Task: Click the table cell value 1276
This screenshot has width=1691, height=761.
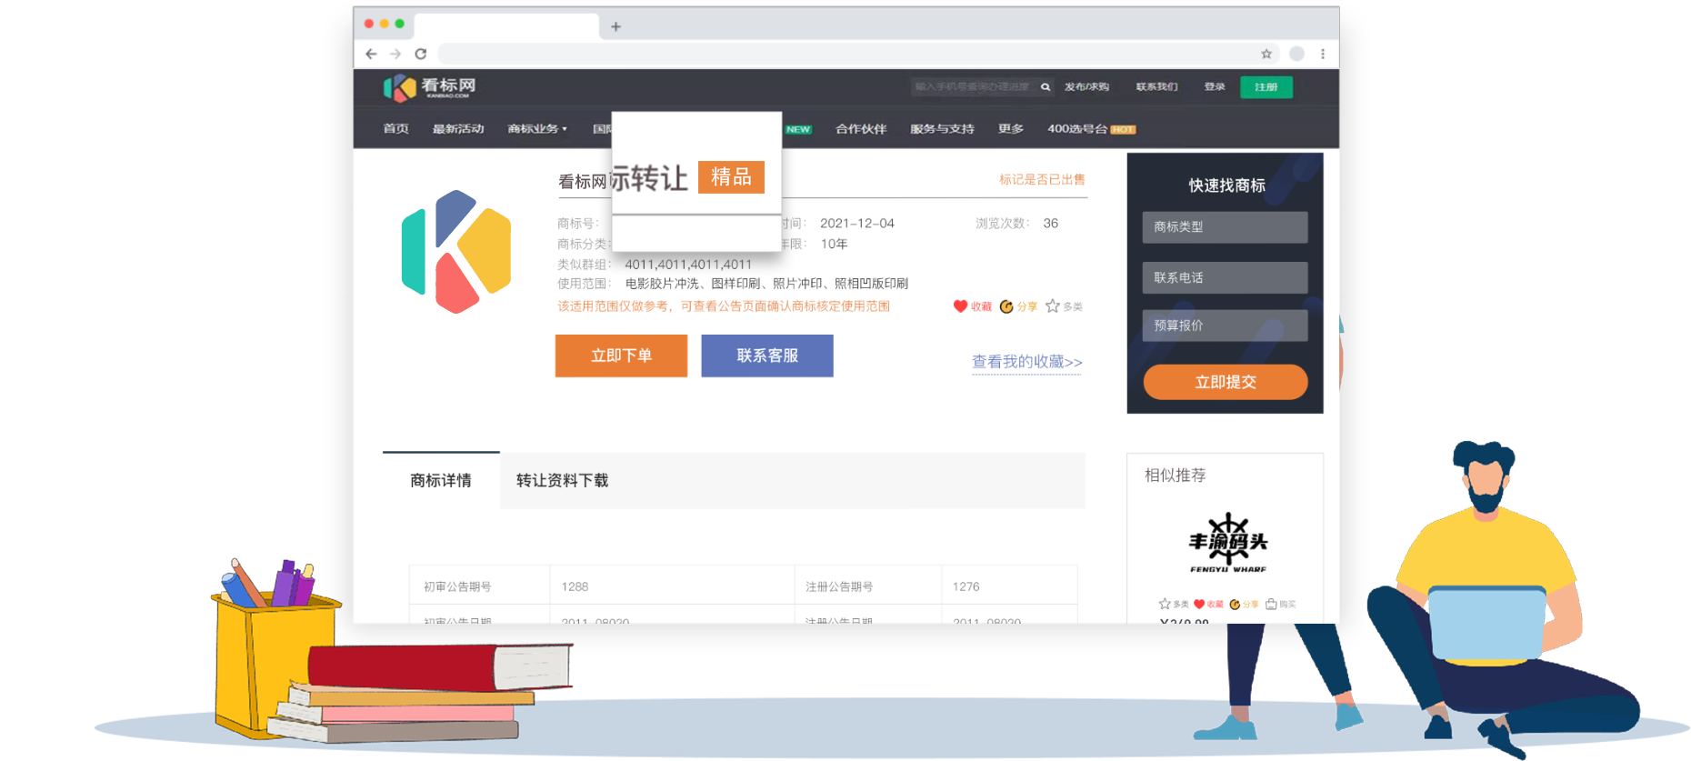Action: pos(966,586)
